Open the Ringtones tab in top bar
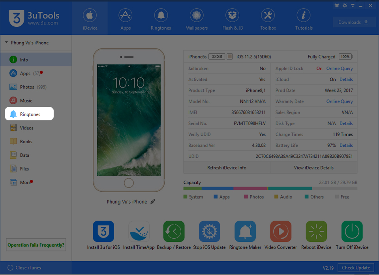 click(x=161, y=19)
